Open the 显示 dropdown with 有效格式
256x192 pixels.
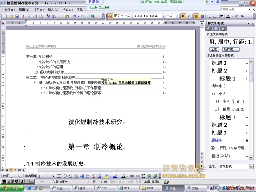pyautogui.click(x=251, y=166)
